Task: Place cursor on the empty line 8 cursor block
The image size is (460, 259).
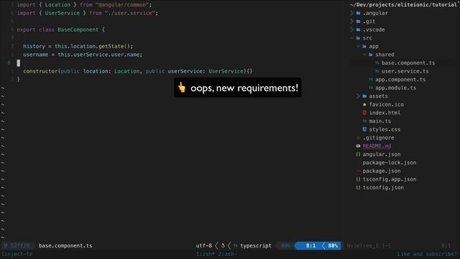Action: [19, 63]
